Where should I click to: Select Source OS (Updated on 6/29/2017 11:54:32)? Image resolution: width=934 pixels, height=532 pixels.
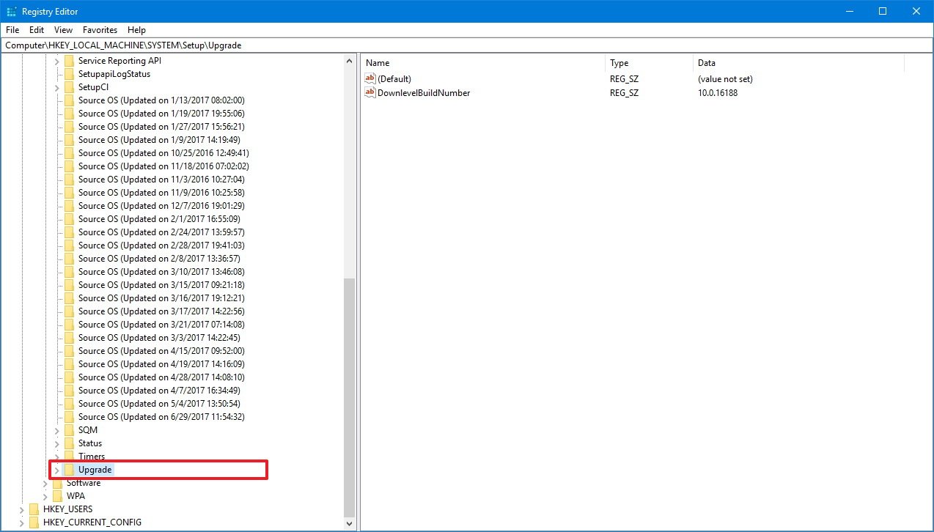point(161,417)
